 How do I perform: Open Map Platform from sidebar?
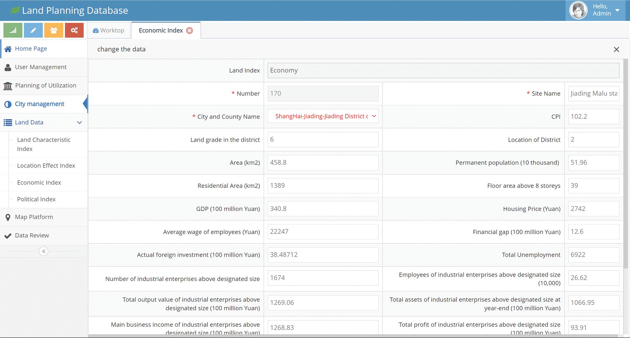(34, 217)
